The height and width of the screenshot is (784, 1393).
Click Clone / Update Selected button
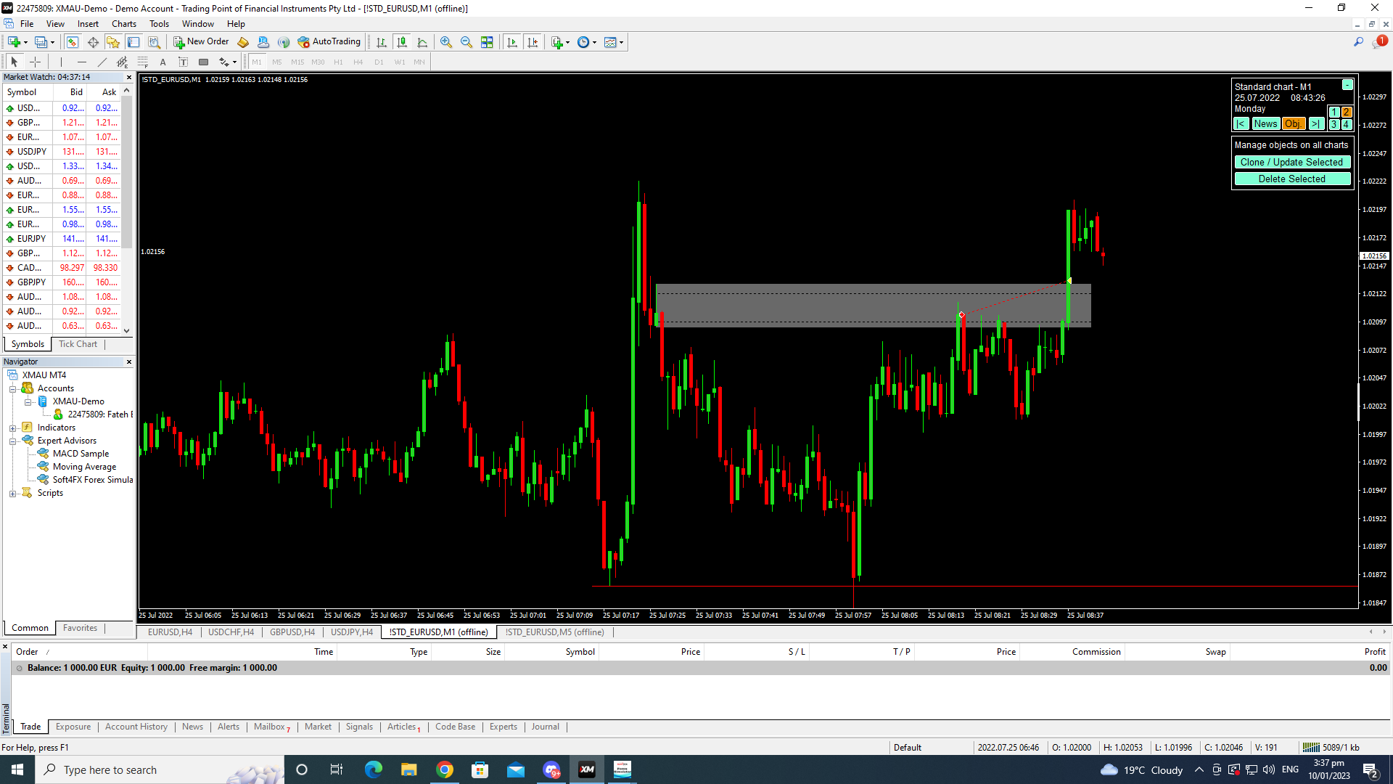click(x=1291, y=163)
